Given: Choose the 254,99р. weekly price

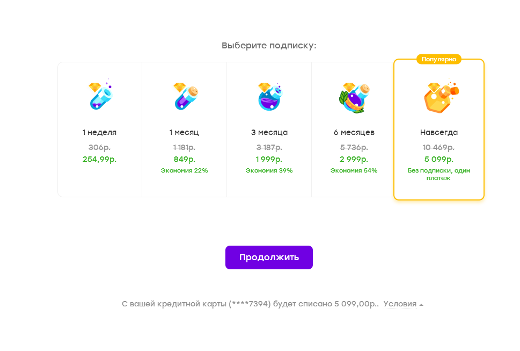Looking at the screenshot, I should click(99, 159).
